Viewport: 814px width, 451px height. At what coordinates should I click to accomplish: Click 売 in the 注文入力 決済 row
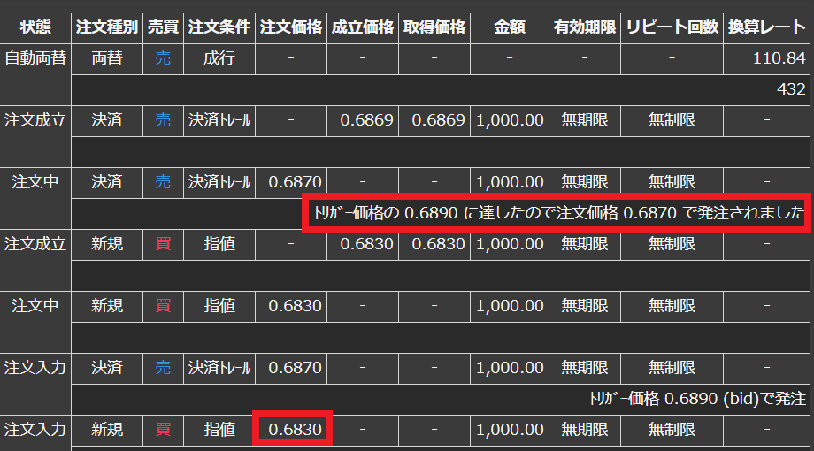click(x=163, y=367)
